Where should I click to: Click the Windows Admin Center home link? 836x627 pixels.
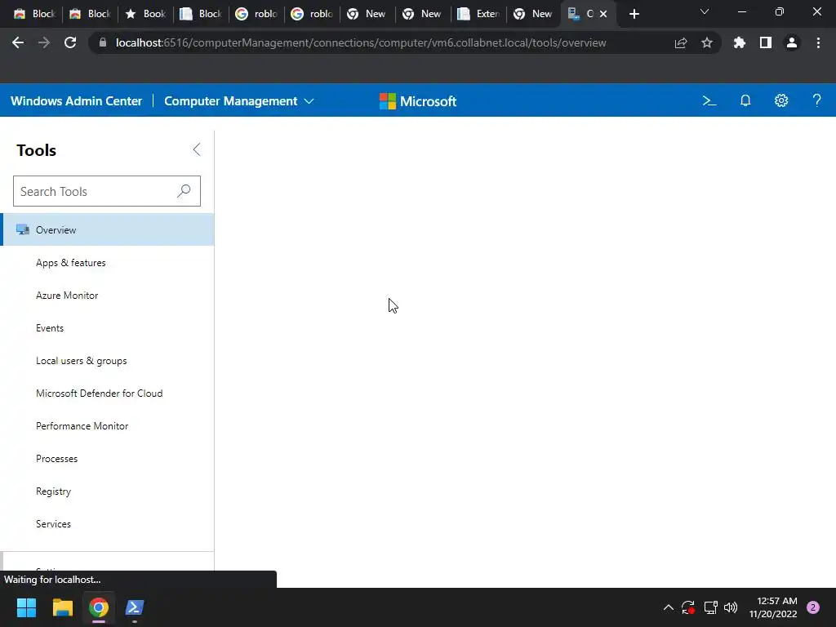76,100
